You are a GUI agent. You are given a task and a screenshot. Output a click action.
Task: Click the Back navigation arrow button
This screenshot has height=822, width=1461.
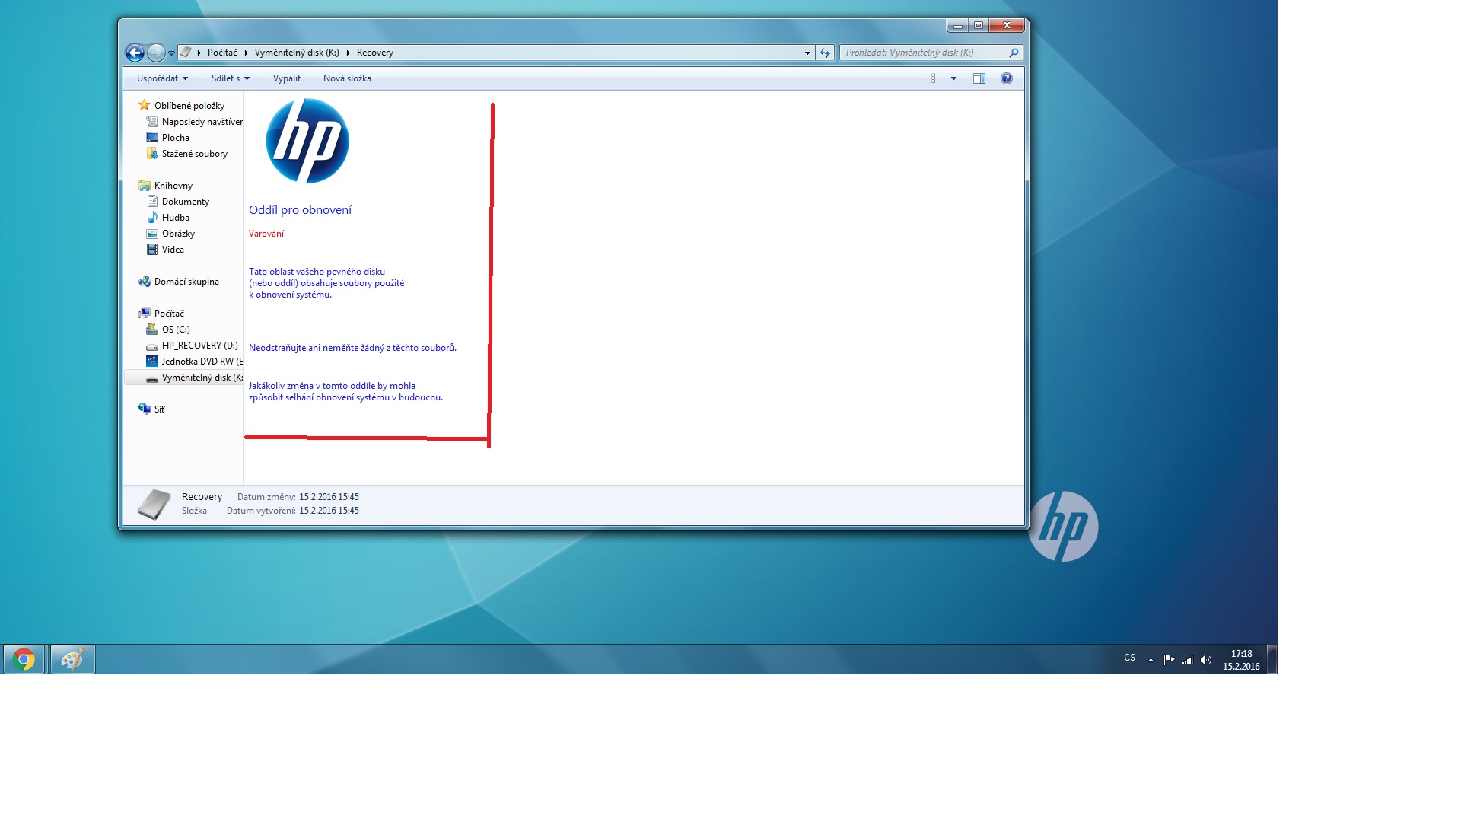(x=135, y=53)
